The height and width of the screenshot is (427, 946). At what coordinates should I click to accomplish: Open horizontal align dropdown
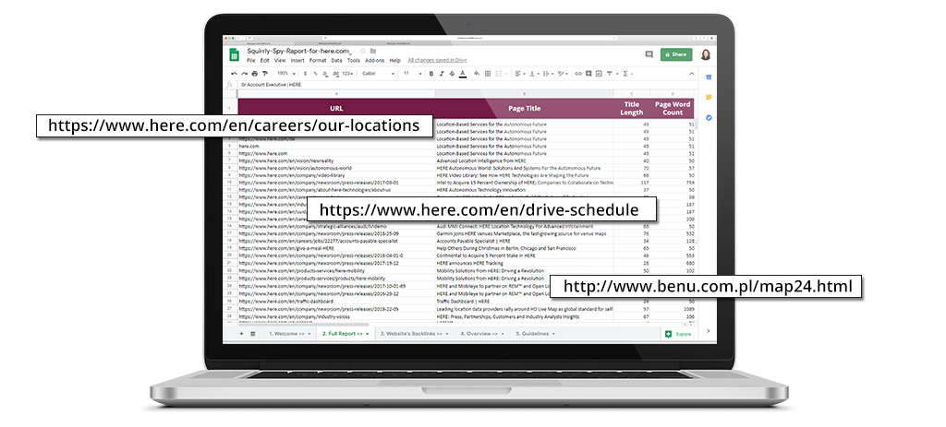[x=520, y=74]
